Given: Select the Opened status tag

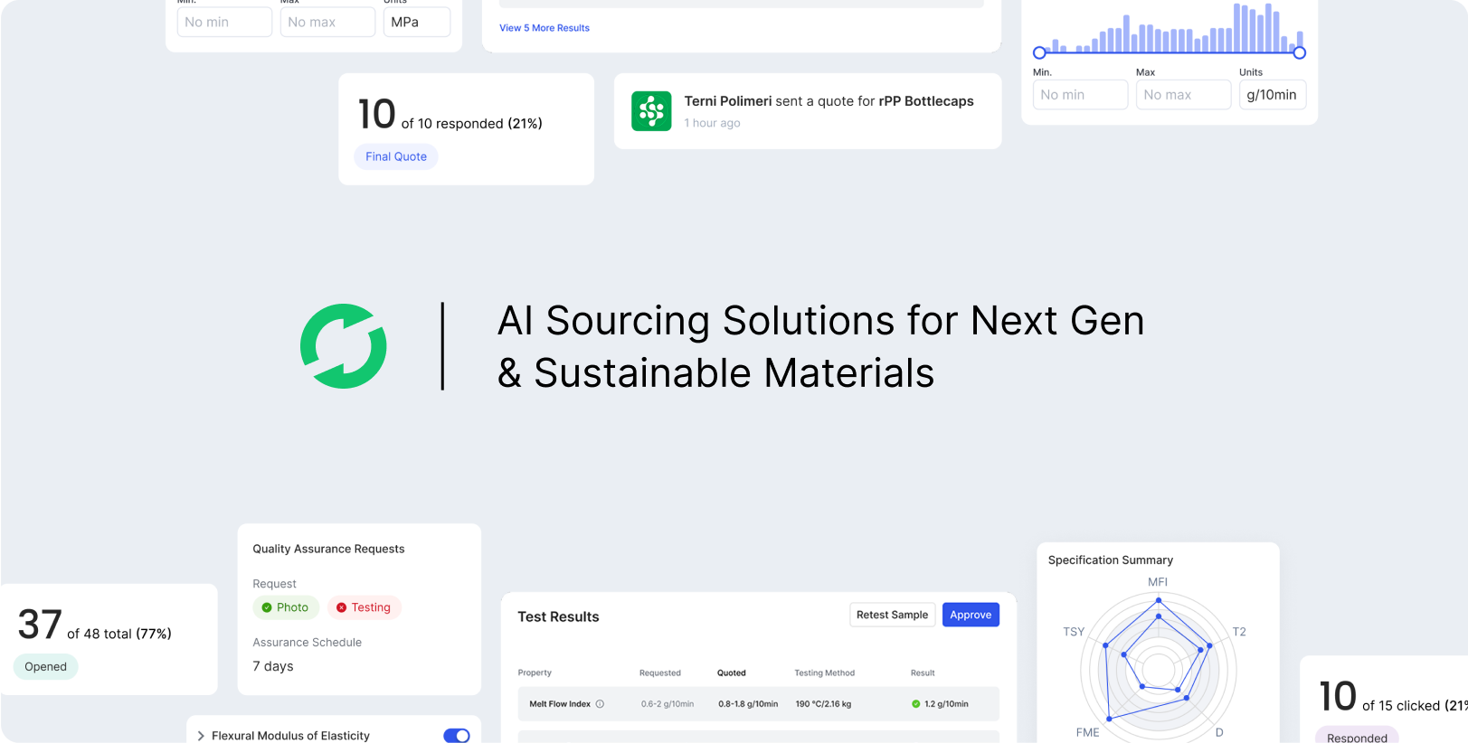Looking at the screenshot, I should coord(45,667).
